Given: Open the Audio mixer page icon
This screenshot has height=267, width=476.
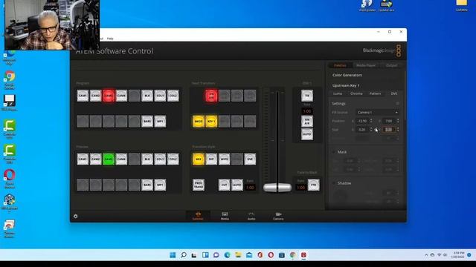Looking at the screenshot, I should 251,216.
